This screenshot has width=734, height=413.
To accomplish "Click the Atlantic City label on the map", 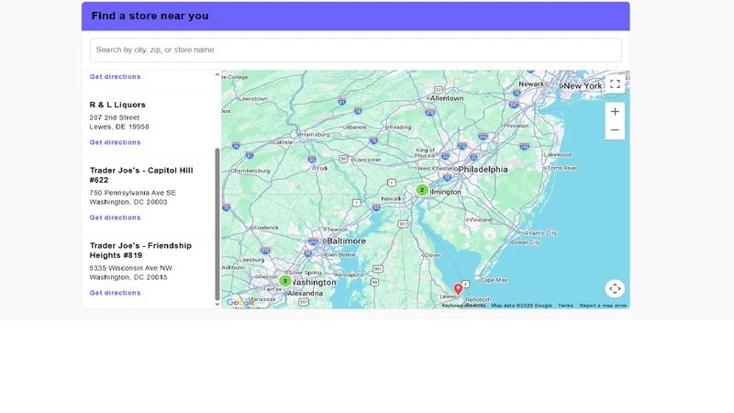I will [541, 233].
